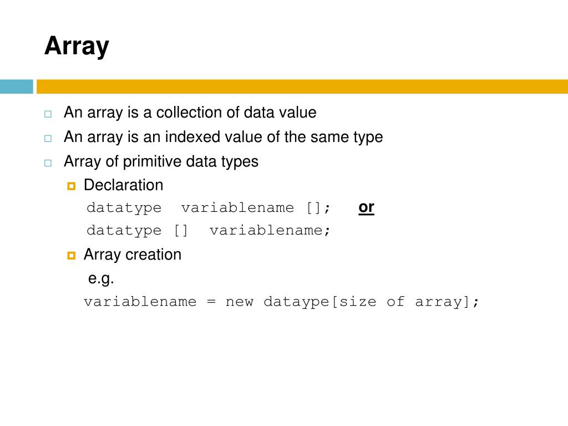
Task: Click the orange bullet next to "Declaration"
Action: click(71, 186)
